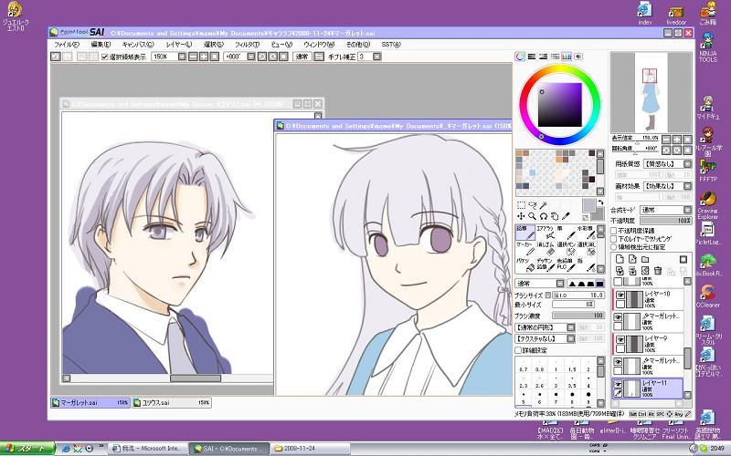Viewport: 731px width, 456px height.
Task: Open the キャンバス(C) menu
Action: 138,45
